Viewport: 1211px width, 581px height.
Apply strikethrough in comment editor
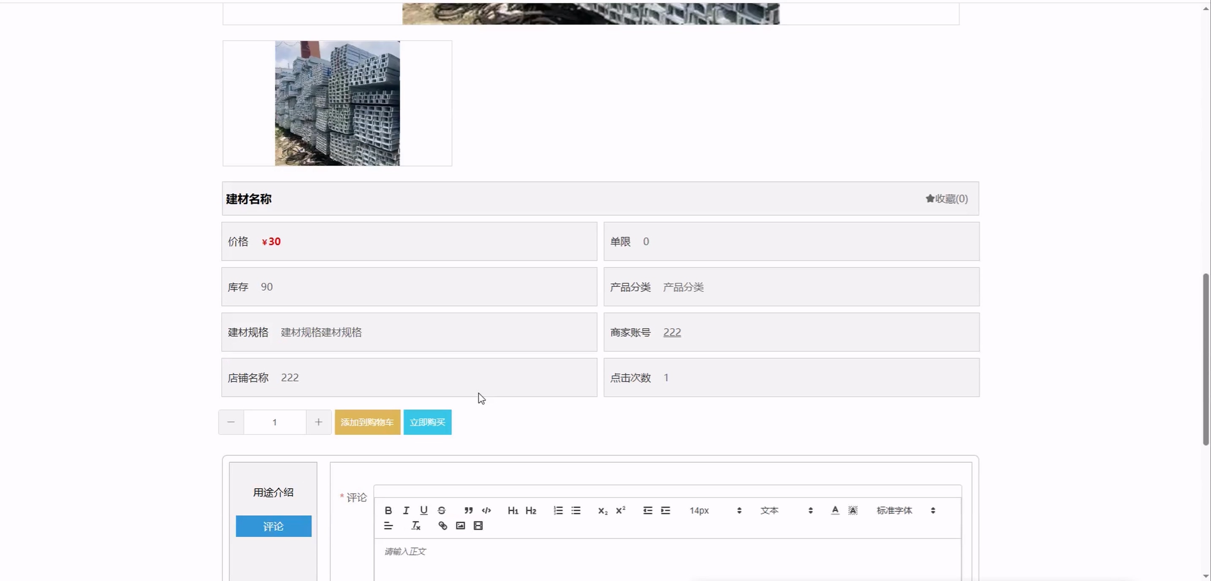click(x=441, y=510)
